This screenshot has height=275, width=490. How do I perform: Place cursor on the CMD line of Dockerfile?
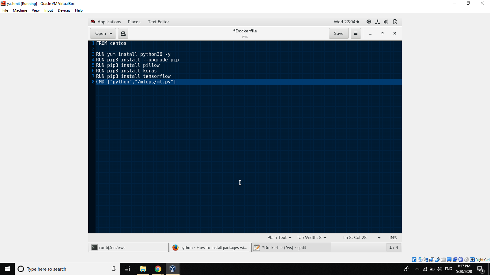coord(136,82)
